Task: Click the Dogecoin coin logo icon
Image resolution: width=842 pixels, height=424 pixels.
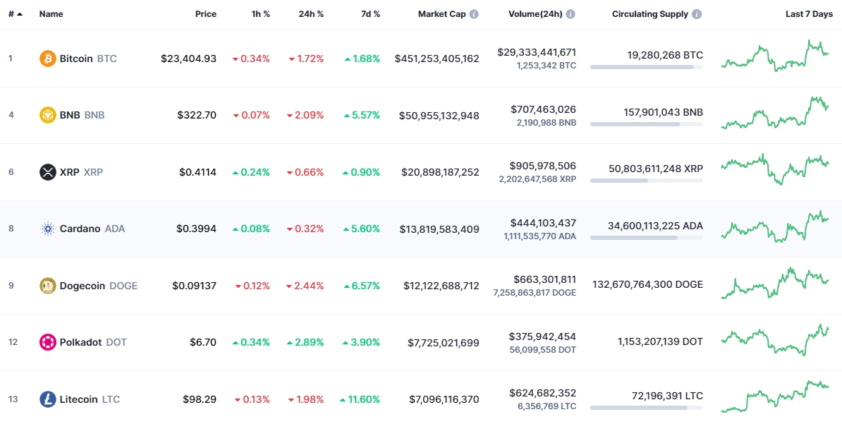Action: point(48,286)
